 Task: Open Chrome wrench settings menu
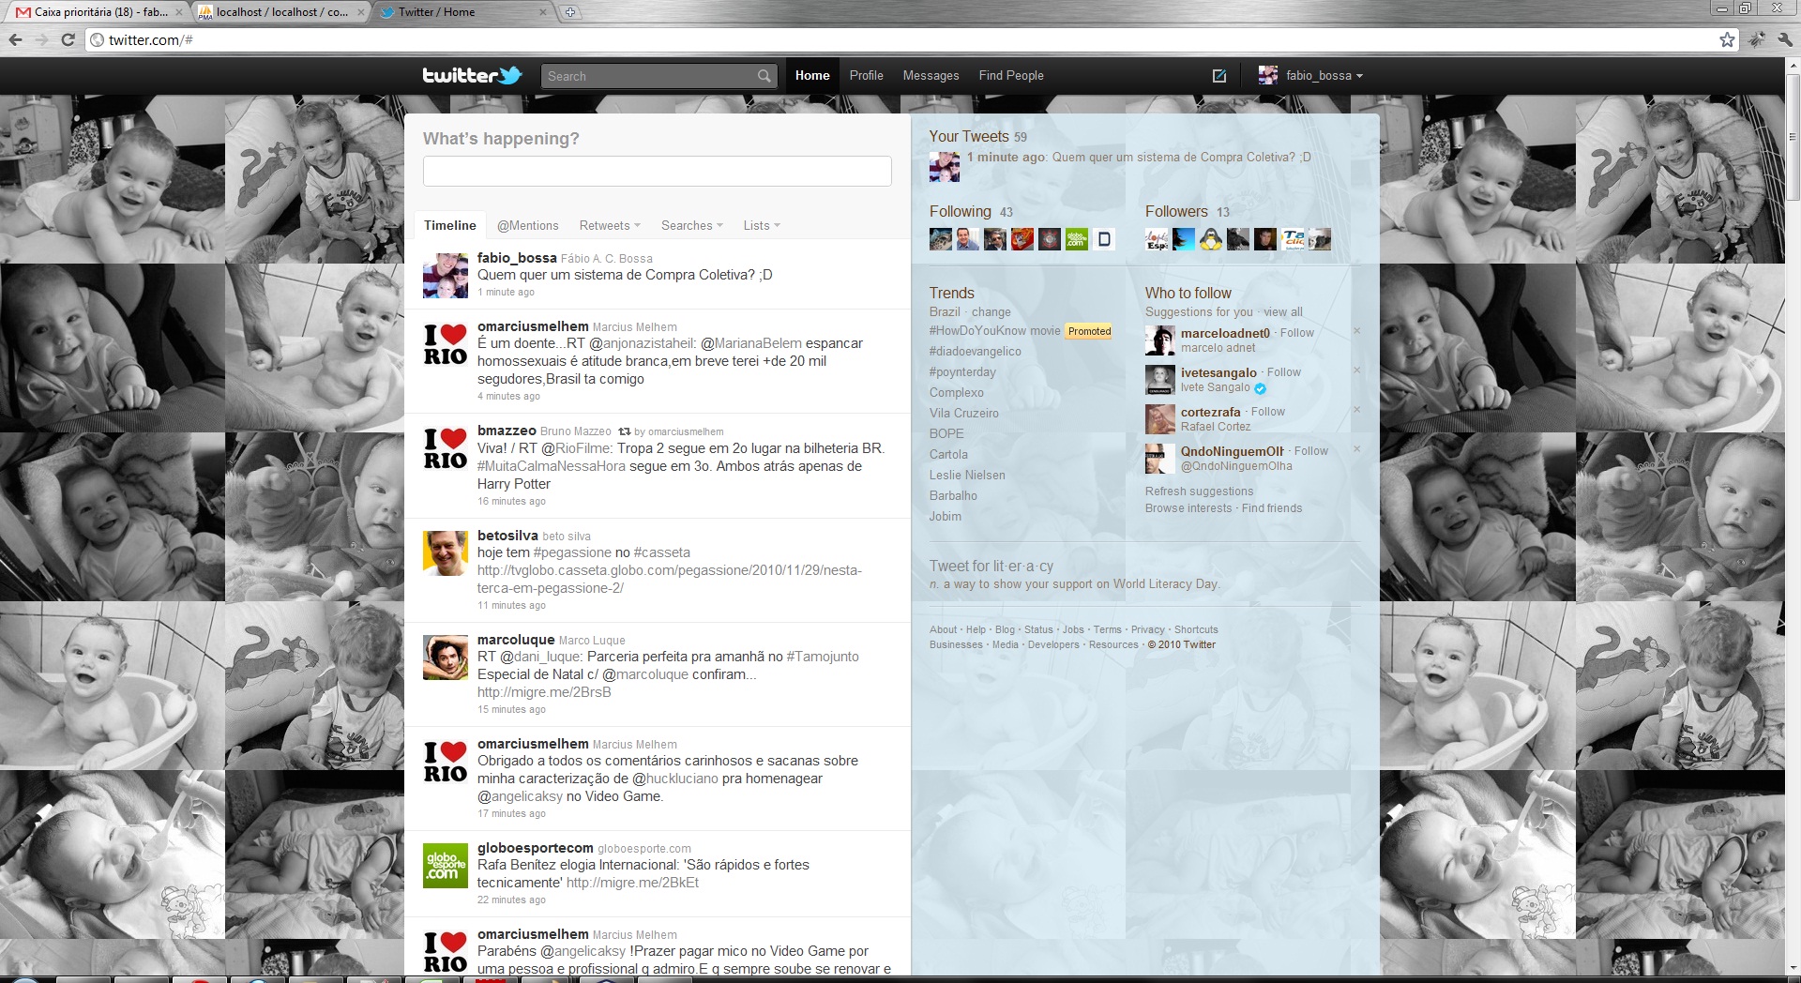(x=1784, y=39)
